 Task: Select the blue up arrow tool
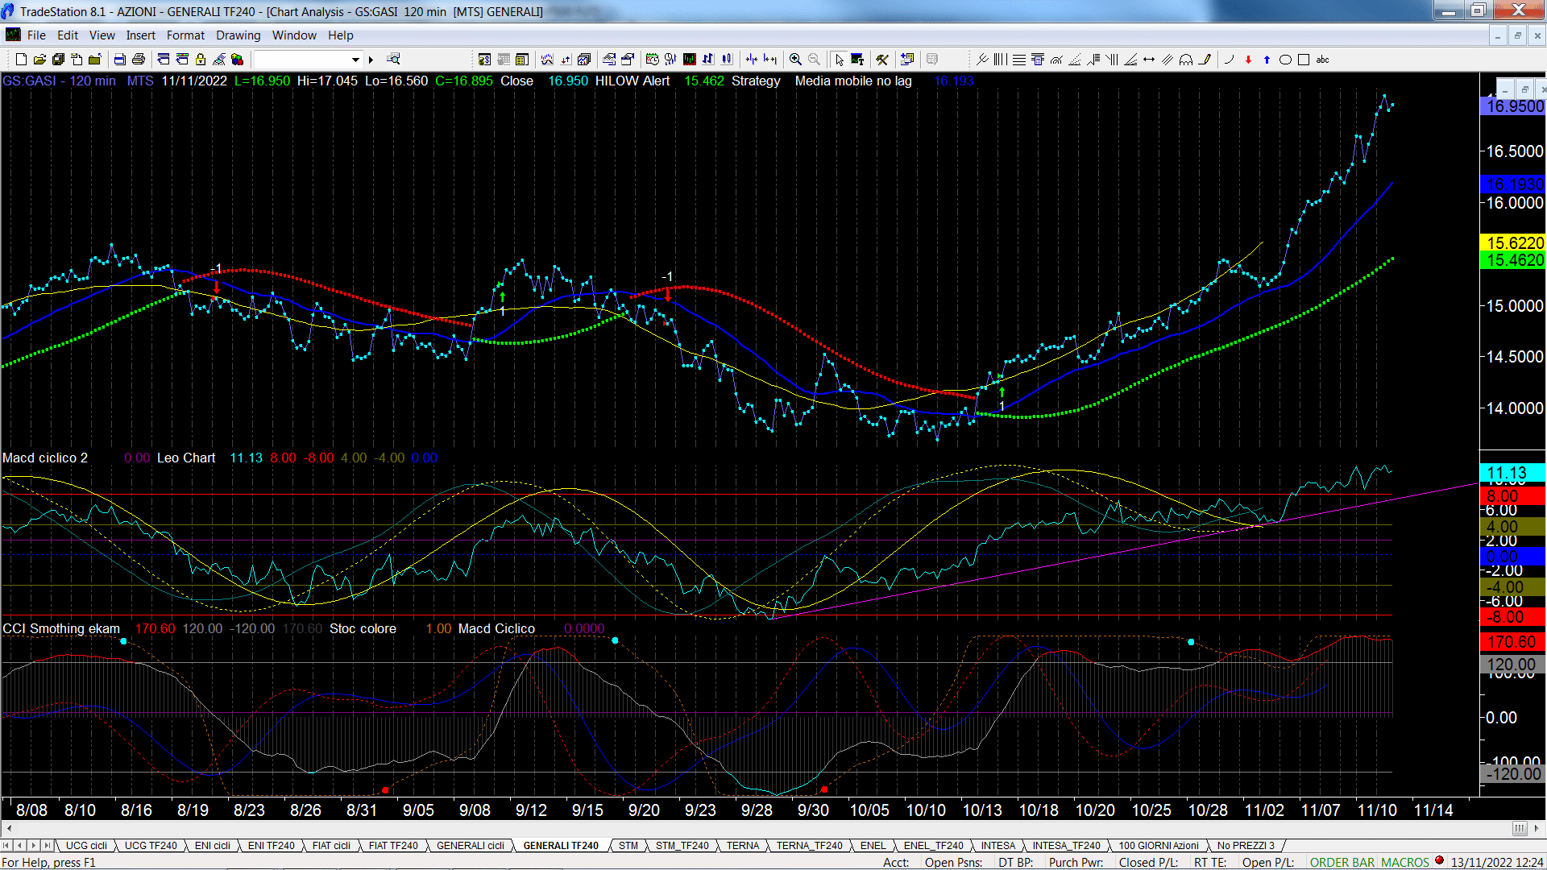(1267, 59)
